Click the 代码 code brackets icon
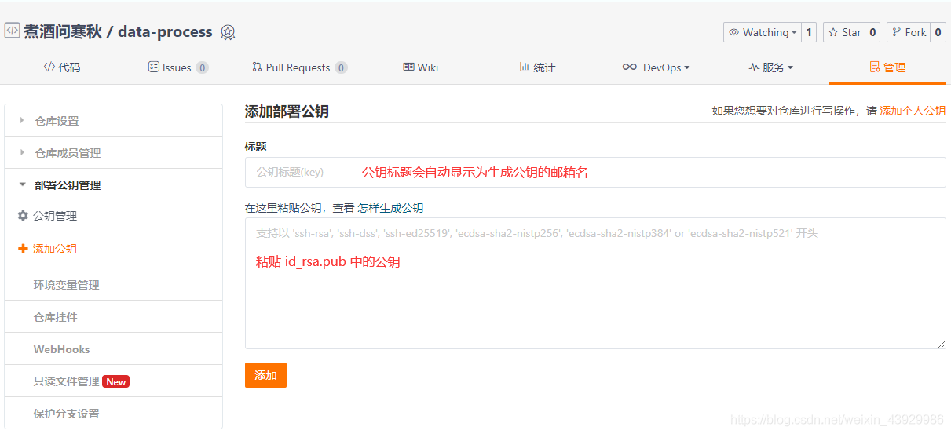This screenshot has height=434, width=951. pos(49,67)
